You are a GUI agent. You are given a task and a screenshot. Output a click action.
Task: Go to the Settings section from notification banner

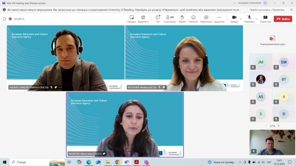[x=267, y=10]
